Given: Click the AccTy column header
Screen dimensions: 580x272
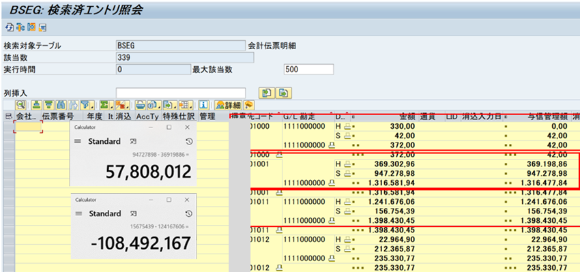Looking at the screenshot, I should tap(147, 117).
